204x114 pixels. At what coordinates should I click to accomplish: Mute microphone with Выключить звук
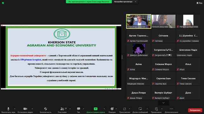pyautogui.click(x=8, y=110)
